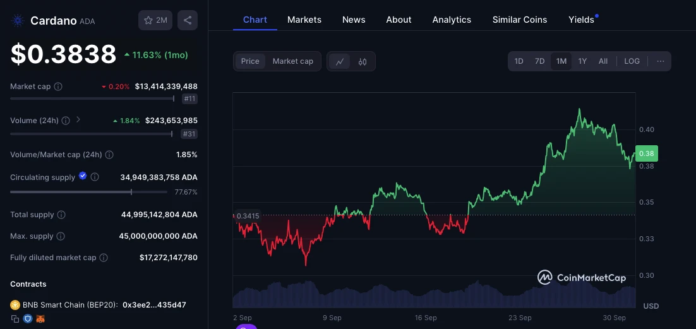Click the circulating supply 77.67% bar
The height and width of the screenshot is (329, 696).
pos(89,192)
